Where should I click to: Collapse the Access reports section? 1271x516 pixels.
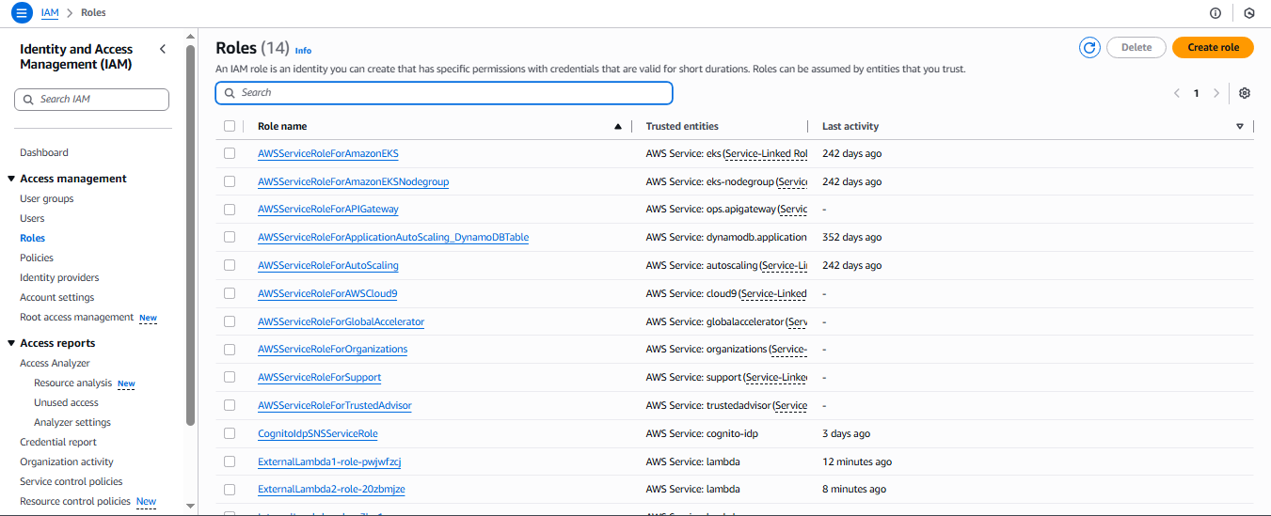point(11,343)
